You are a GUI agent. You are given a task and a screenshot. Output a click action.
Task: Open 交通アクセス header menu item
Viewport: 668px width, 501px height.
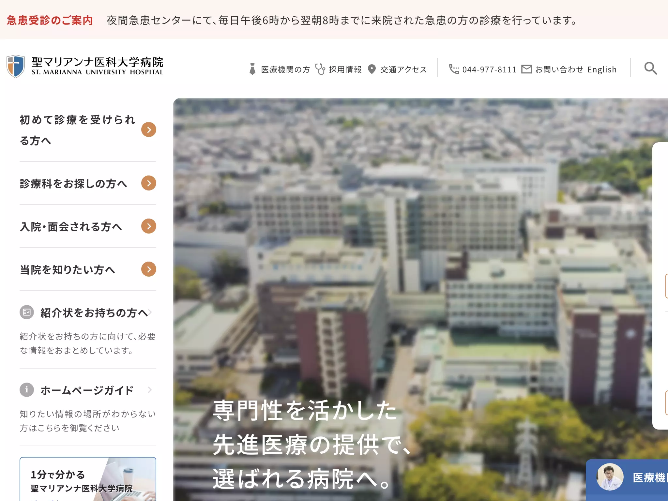tap(403, 69)
